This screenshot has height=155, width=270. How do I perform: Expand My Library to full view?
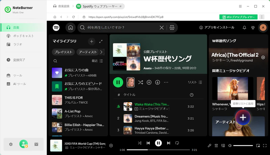[101, 41]
